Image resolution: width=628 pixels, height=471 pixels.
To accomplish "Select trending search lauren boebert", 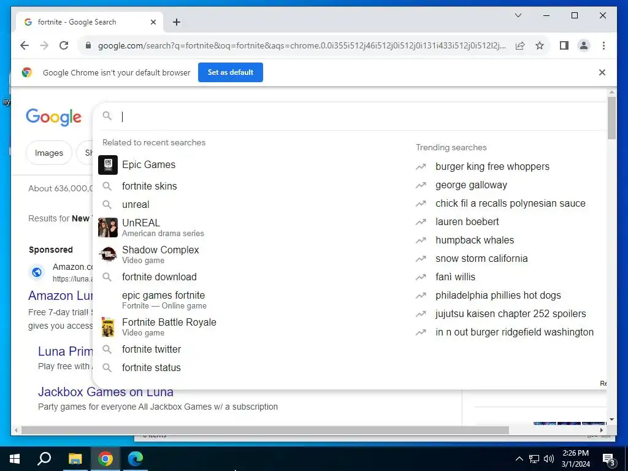I will coord(467,222).
